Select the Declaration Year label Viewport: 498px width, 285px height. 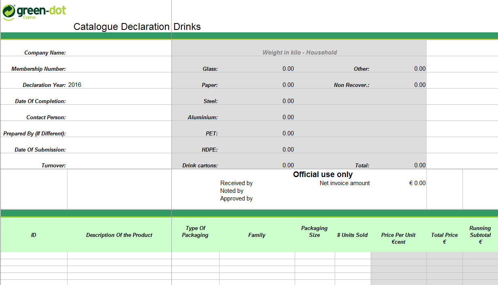click(44, 85)
